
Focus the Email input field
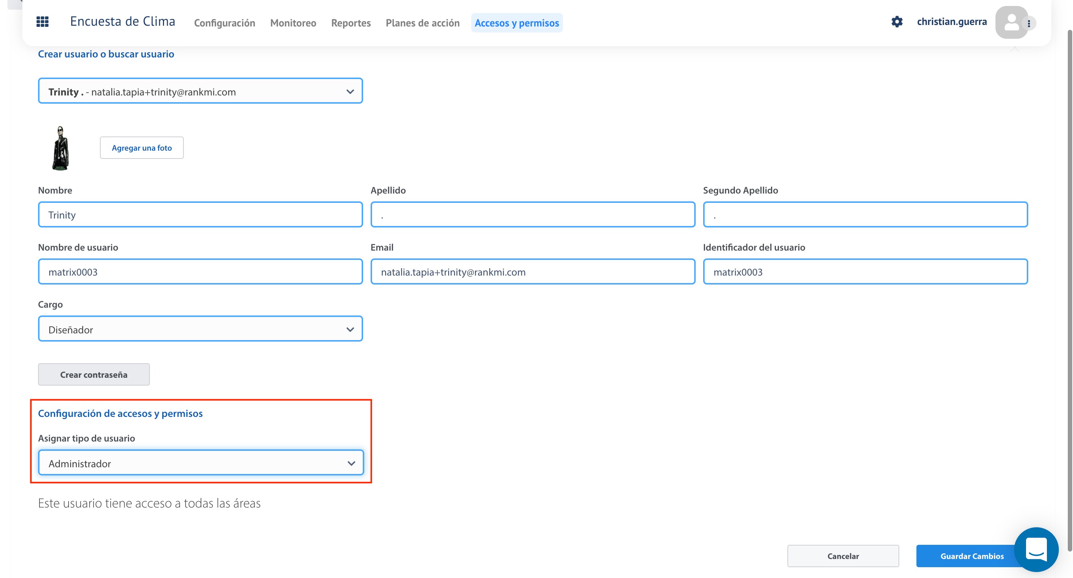(x=533, y=272)
